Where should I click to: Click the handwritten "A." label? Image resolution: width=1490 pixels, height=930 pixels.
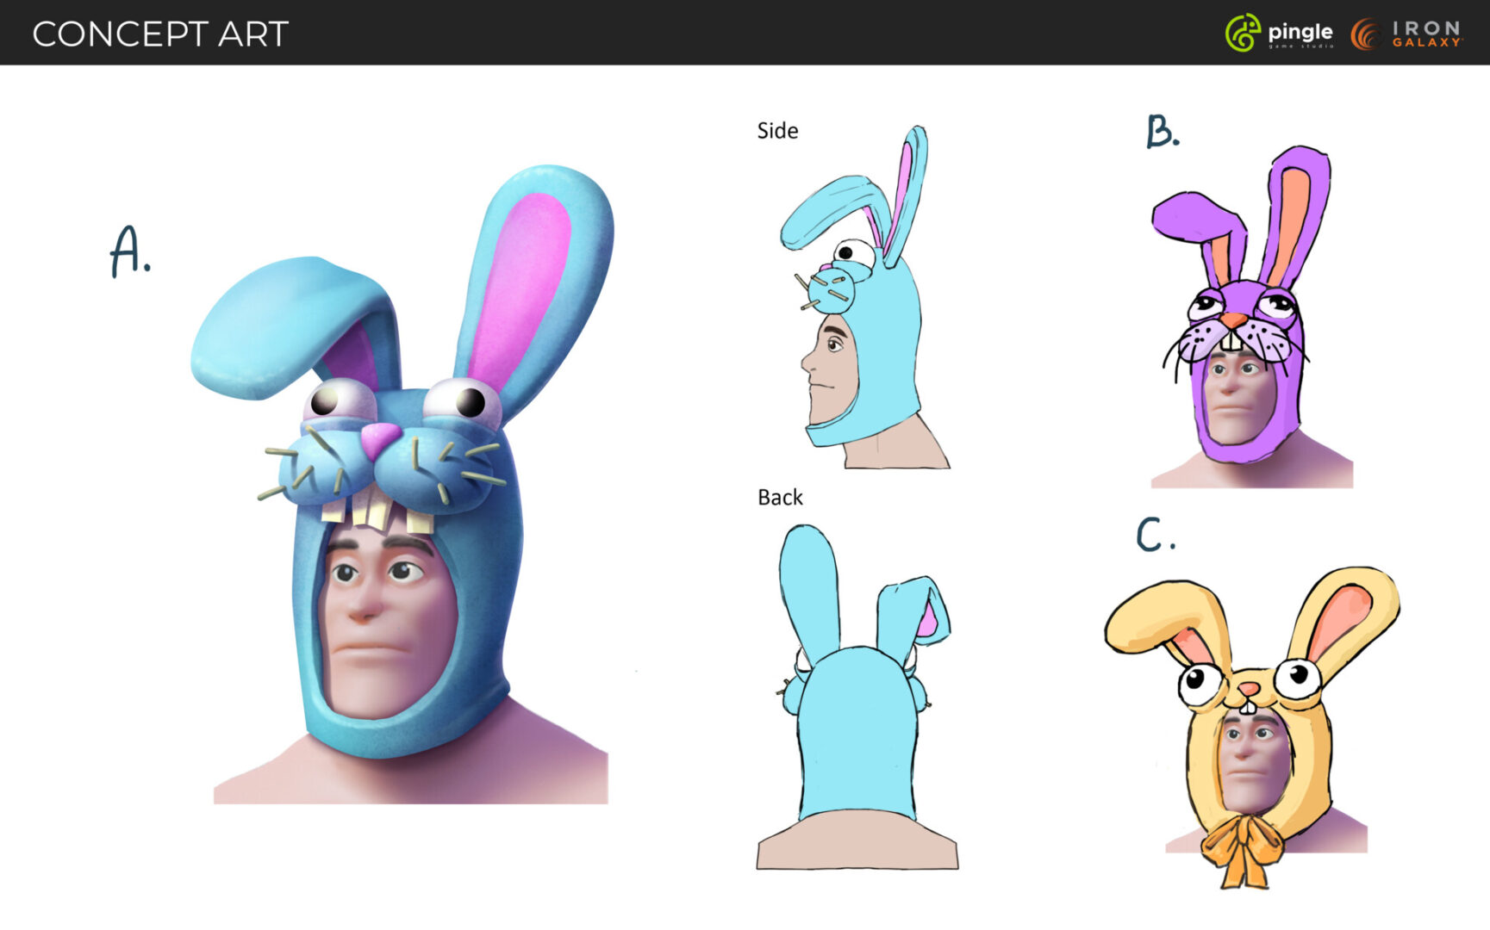point(129,251)
